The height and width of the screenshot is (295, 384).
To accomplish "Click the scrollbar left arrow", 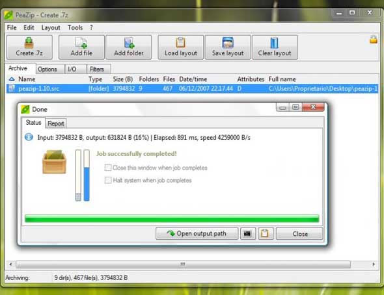I will 10,264.
